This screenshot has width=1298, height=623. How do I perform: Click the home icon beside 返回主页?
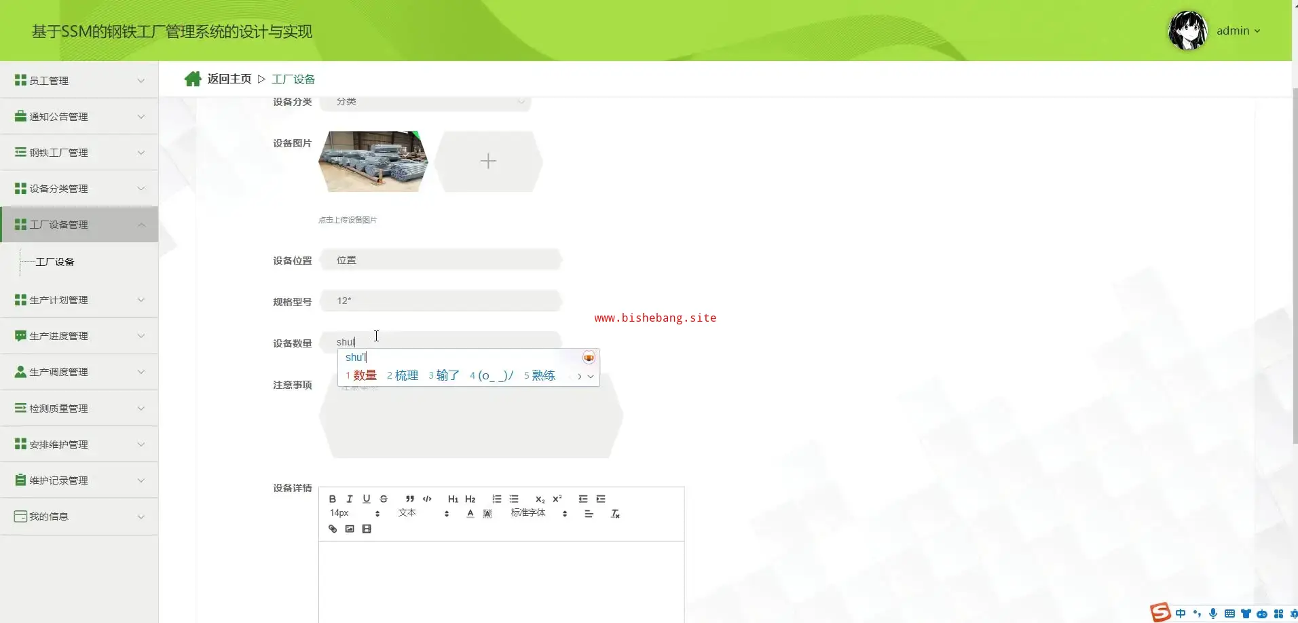pos(193,79)
